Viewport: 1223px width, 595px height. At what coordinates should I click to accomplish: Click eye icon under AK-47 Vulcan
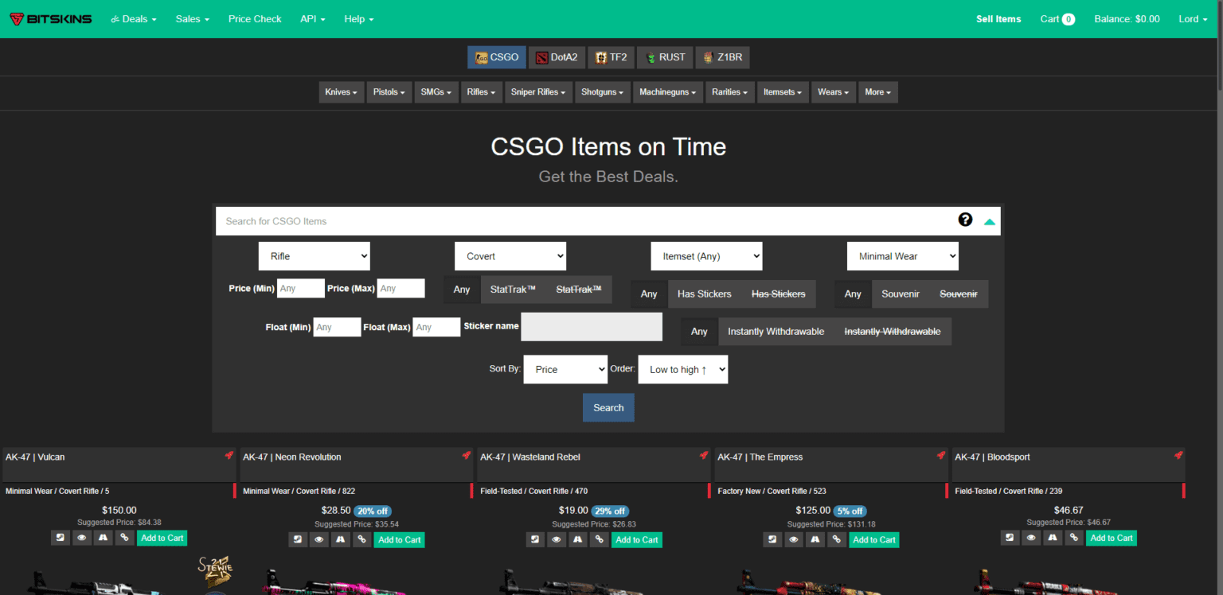pyautogui.click(x=82, y=538)
